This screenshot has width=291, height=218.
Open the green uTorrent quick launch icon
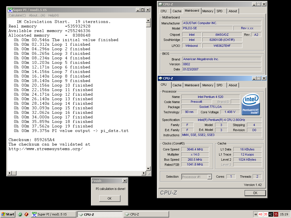pyautogui.click(x=20, y=214)
